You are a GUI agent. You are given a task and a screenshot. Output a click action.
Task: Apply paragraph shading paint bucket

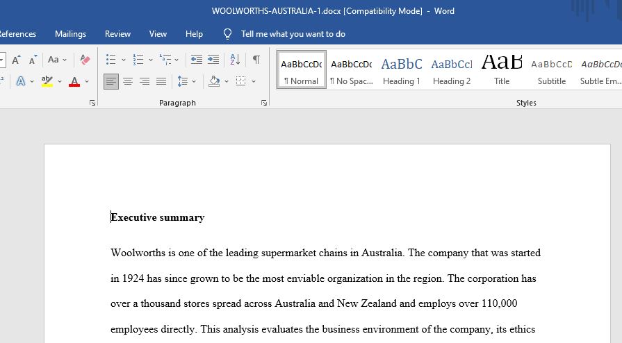point(214,81)
